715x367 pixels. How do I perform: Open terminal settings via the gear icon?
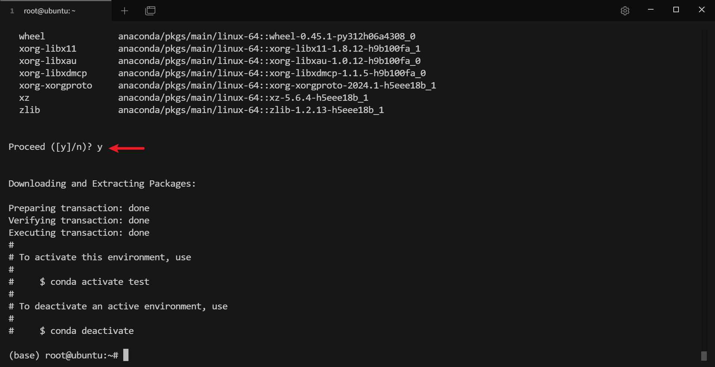coord(625,11)
